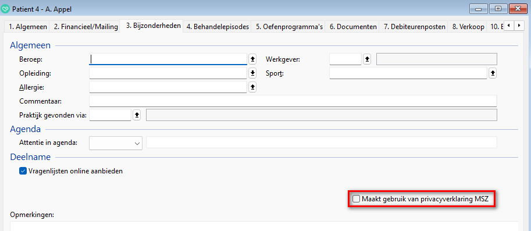
Task: Click the app icon in the title bar
Action: (x=6, y=9)
